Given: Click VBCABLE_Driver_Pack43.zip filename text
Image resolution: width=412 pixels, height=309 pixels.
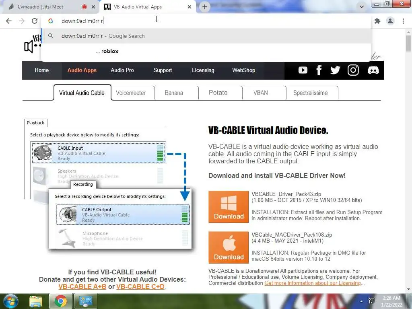Looking at the screenshot, I should pos(286,194).
